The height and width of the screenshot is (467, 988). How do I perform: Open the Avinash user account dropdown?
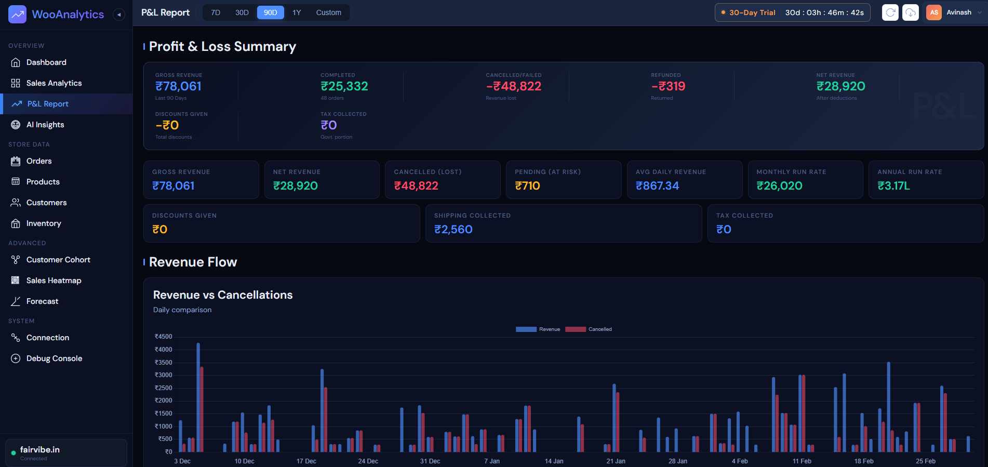[x=955, y=12]
